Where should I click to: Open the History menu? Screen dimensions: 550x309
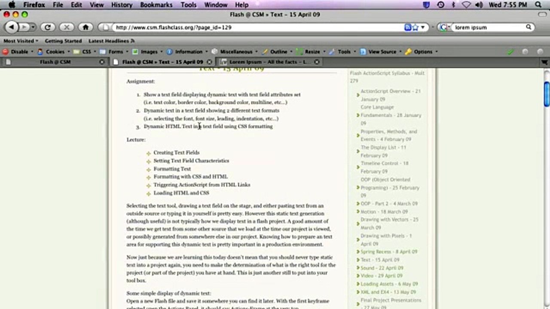[122, 5]
